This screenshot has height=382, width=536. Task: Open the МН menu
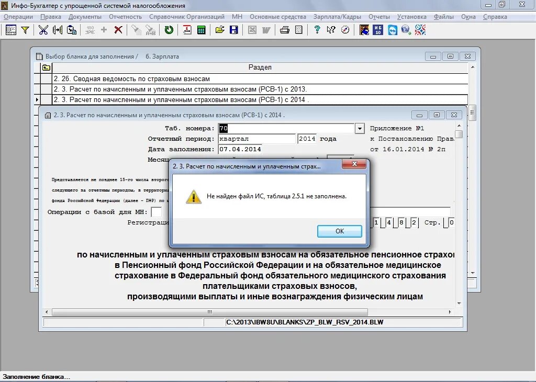tap(237, 17)
